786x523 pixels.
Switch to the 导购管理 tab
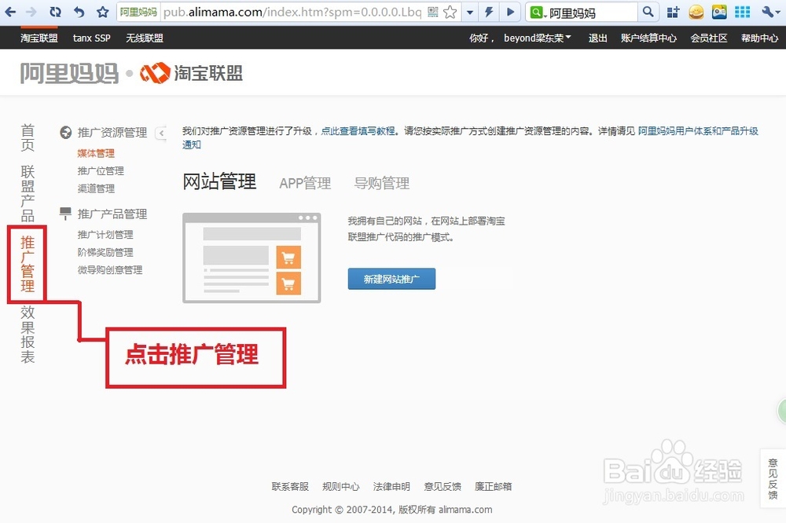(382, 183)
